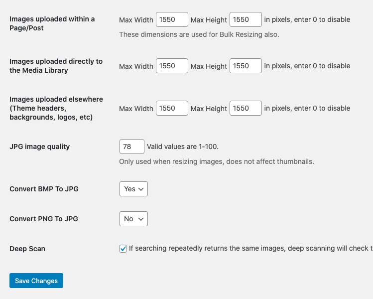
Task: Expand the Convert PNG To JPG dropdown
Action: [133, 219]
